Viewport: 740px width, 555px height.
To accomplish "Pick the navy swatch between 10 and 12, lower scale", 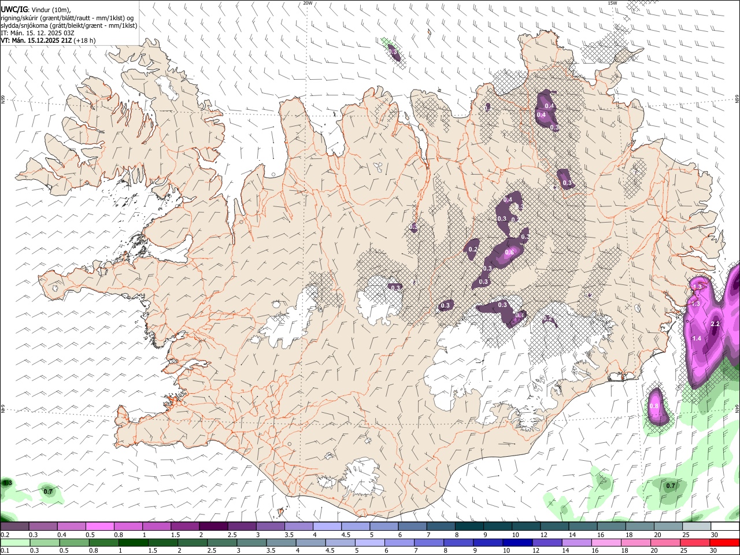I will click(x=516, y=542).
